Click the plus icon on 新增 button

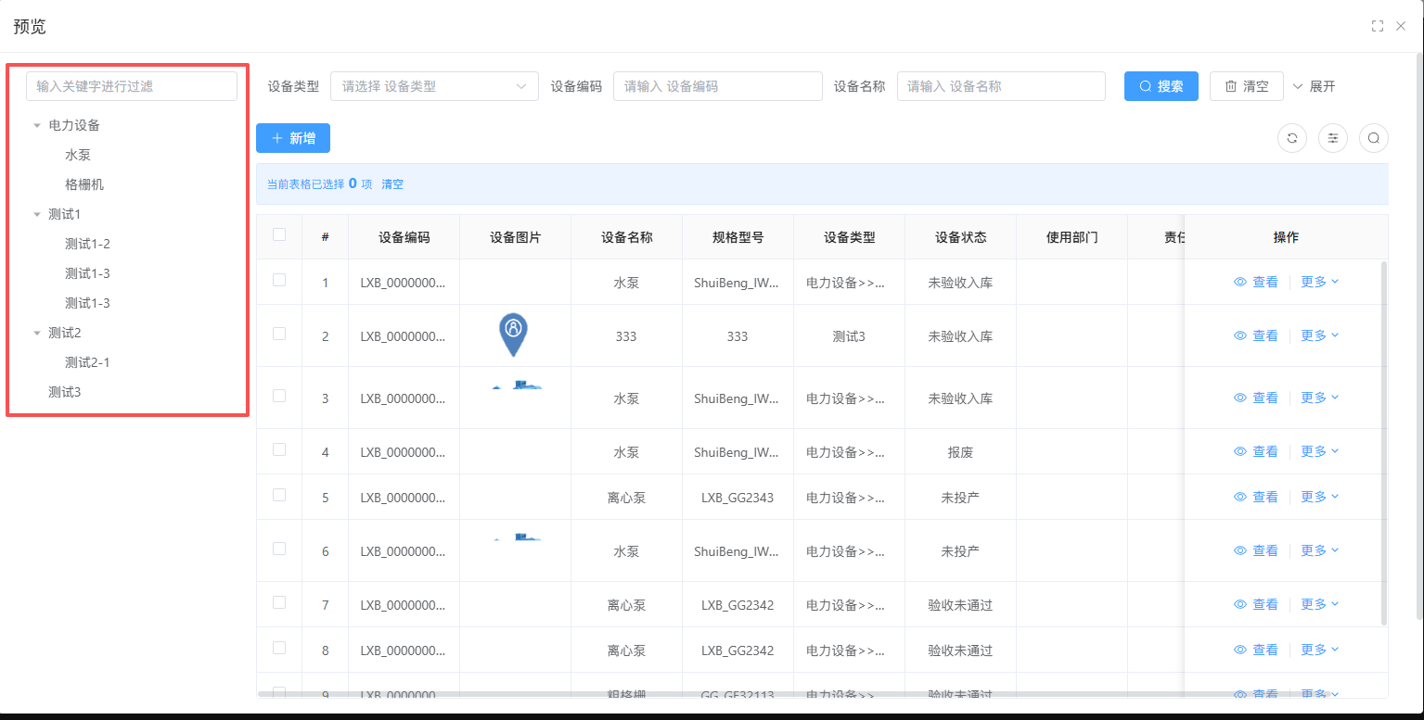(277, 138)
